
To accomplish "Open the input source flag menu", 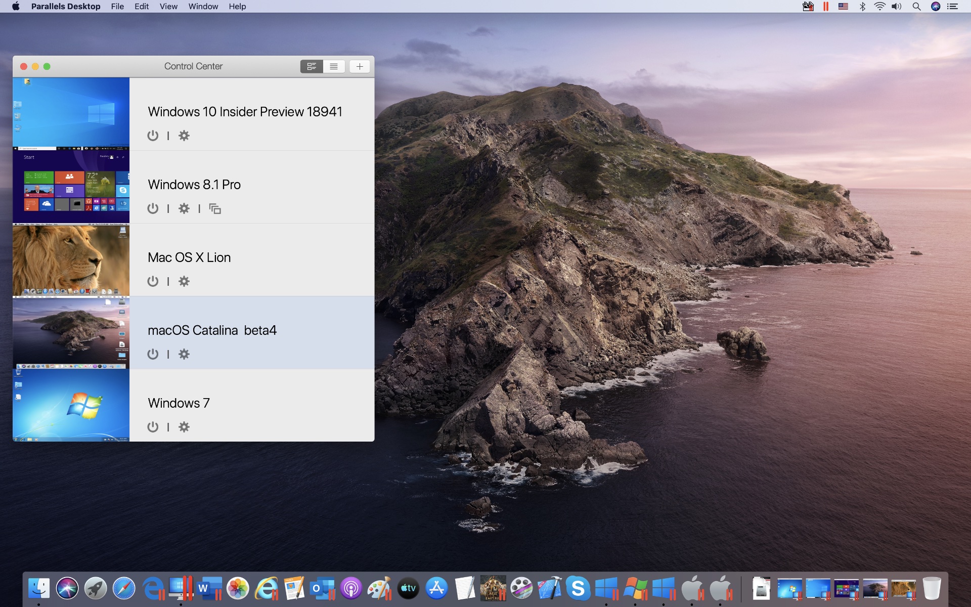I will coord(844,7).
